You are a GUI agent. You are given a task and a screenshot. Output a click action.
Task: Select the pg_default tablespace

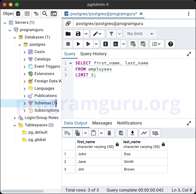[x=38, y=132]
